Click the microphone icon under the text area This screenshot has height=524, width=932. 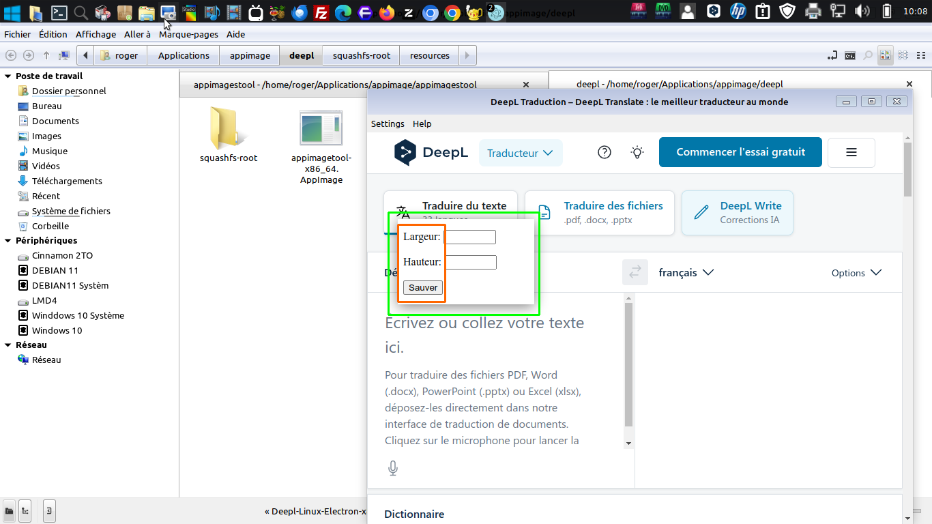[x=393, y=468]
